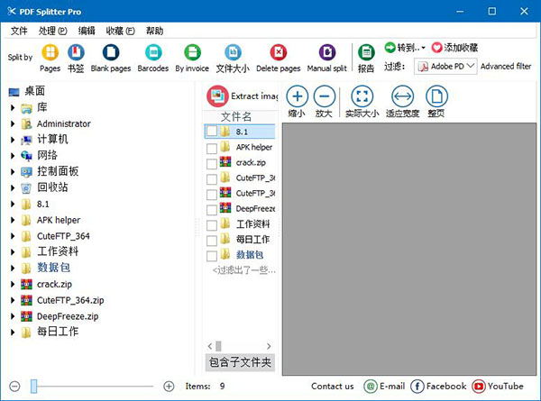Check the box for APK helper
541x401 pixels.
[212, 149]
